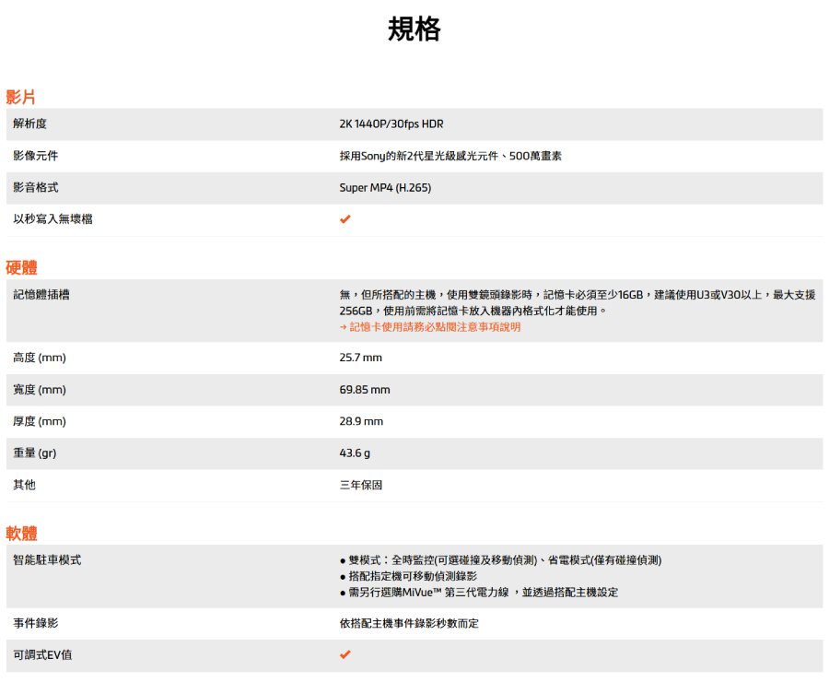Click the 影像元件 row label
Image resolution: width=829 pixels, height=682 pixels.
[35, 156]
